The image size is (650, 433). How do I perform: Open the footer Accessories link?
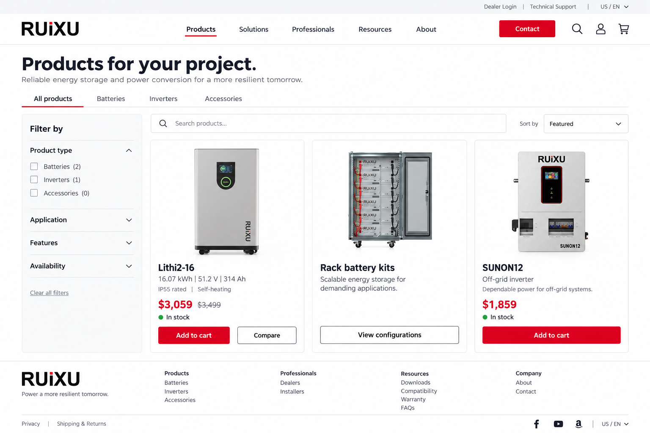tap(180, 400)
